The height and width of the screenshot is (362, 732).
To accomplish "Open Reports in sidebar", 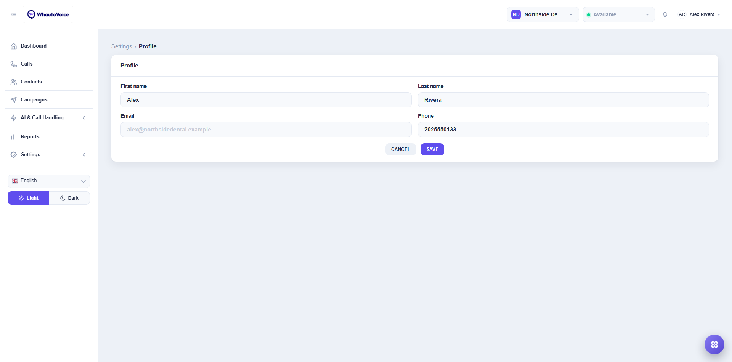I will point(49,136).
